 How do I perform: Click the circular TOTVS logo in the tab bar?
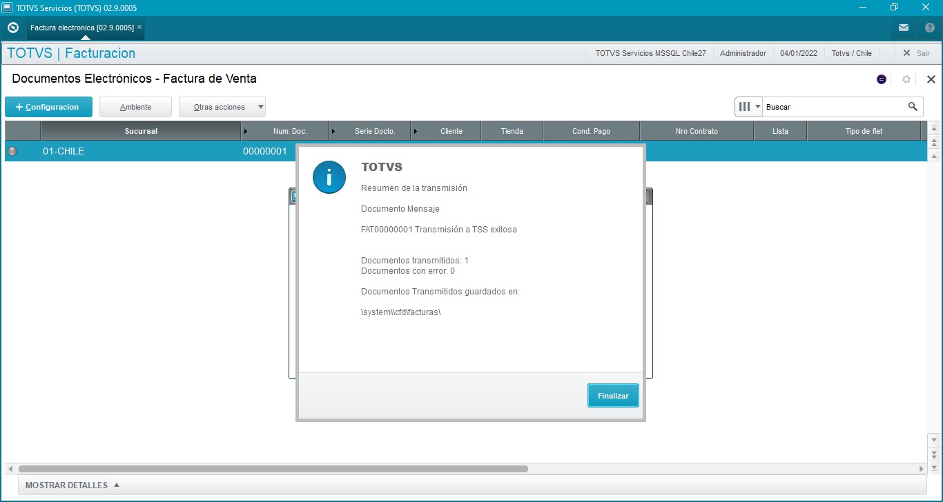click(12, 28)
